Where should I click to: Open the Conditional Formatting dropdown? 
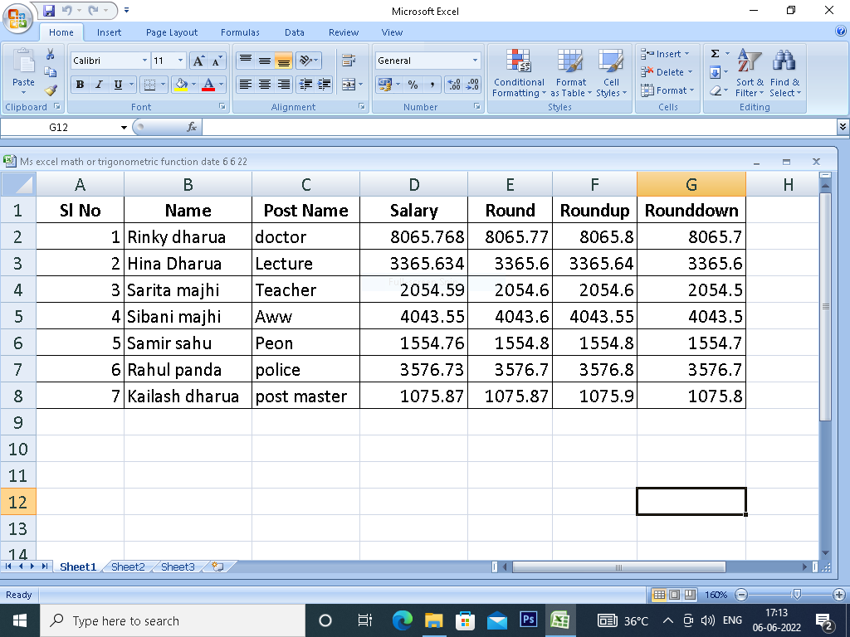pos(519,75)
